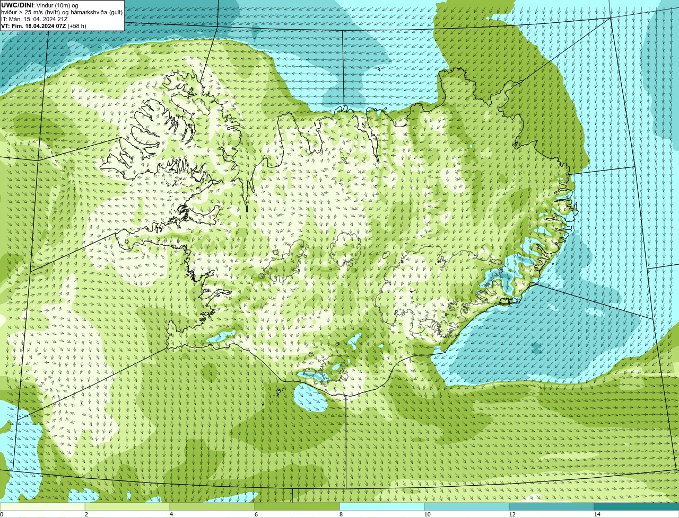Image resolution: width=679 pixels, height=518 pixels.
Task: Select the title line "UWC/DINI: Vindur (10m) og"
Action: [40, 5]
